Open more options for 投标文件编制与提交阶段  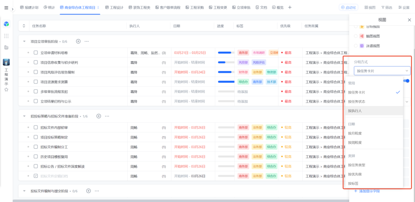click(x=97, y=191)
